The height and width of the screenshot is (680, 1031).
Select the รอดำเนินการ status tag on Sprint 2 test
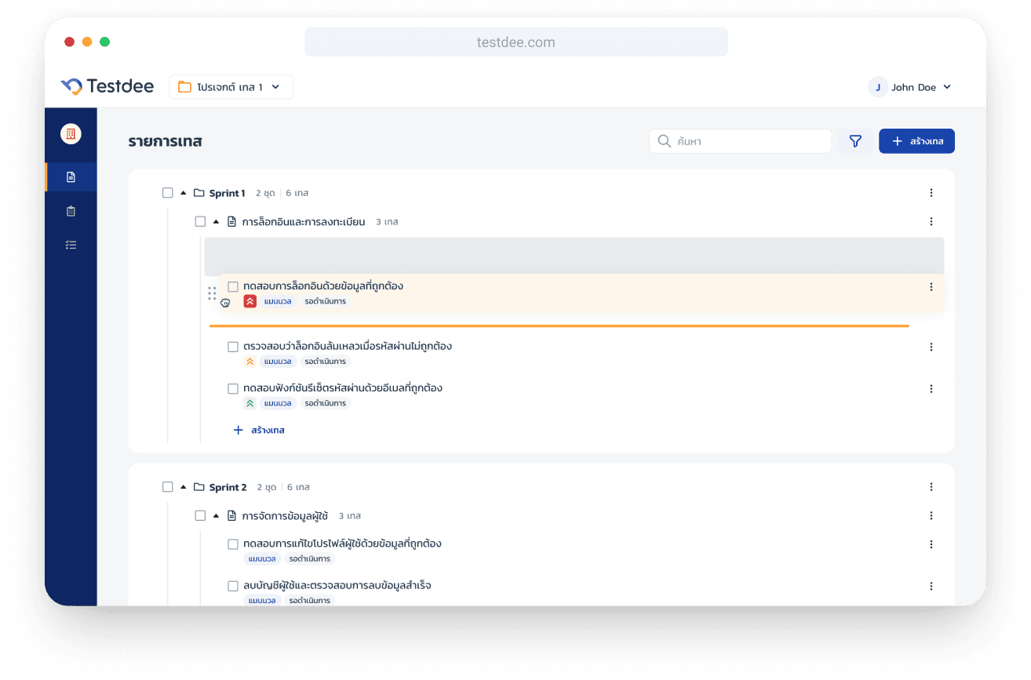309,558
